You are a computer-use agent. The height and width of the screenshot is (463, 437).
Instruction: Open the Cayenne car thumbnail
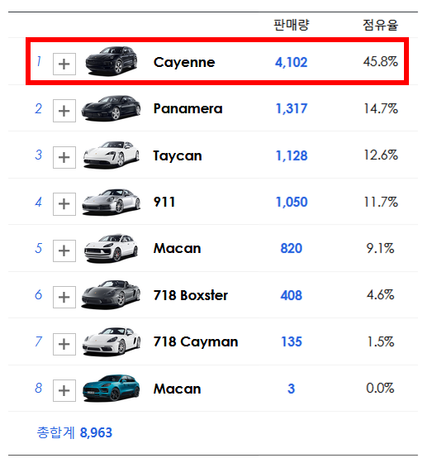pos(112,61)
